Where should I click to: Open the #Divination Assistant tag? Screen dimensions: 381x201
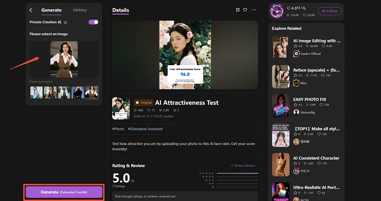click(x=145, y=129)
